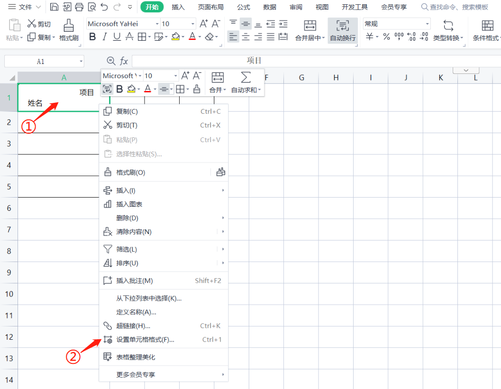This screenshot has width=501, height=389.
Task: Open ribbon font name dropdown Microsoft YaHei
Action: pos(157,24)
